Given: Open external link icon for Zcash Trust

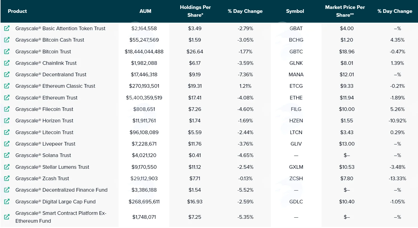Looking at the screenshot, I should (x=7, y=178).
